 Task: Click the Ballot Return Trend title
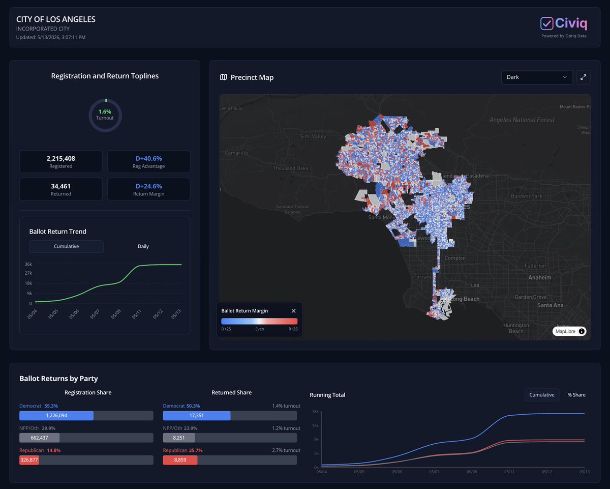(x=58, y=232)
